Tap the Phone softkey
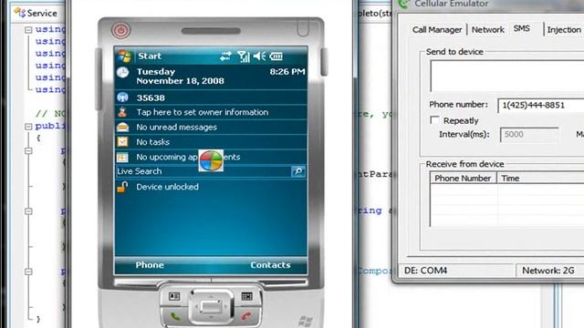584x328 pixels. tap(150, 265)
